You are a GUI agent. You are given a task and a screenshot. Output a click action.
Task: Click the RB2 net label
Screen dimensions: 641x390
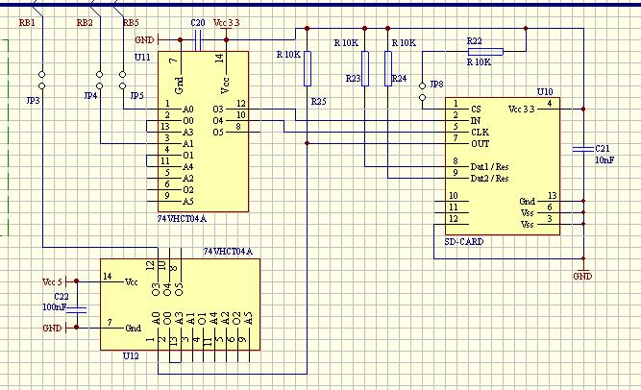point(85,22)
